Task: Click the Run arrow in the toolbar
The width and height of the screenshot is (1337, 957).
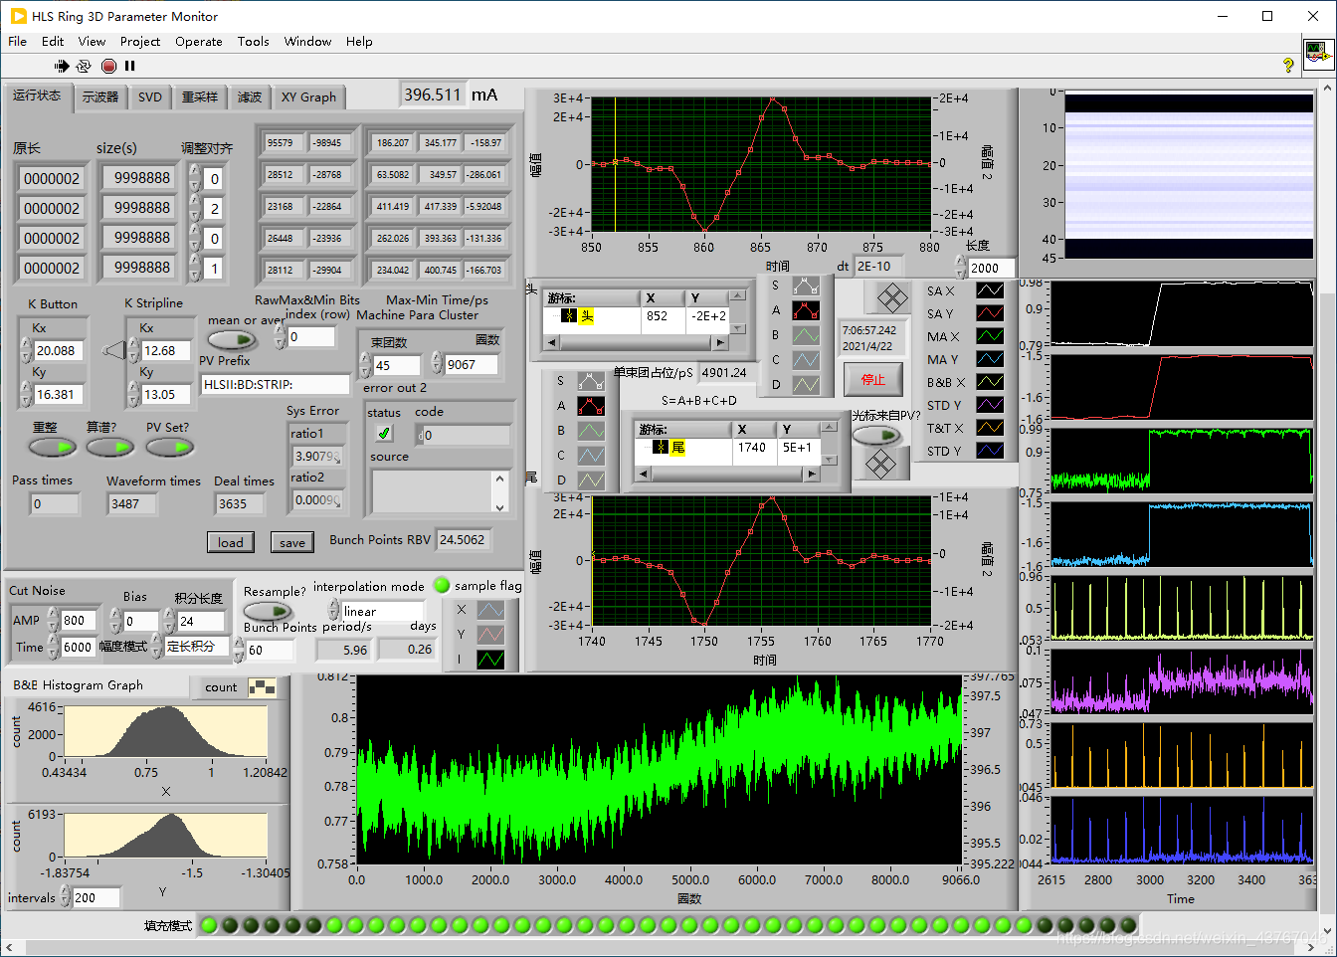Action: coord(62,66)
